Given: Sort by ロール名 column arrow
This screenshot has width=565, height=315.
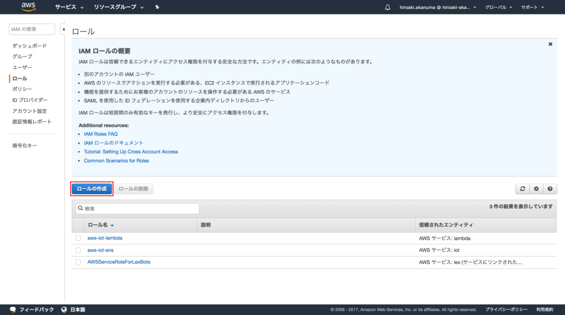Looking at the screenshot, I should [112, 225].
